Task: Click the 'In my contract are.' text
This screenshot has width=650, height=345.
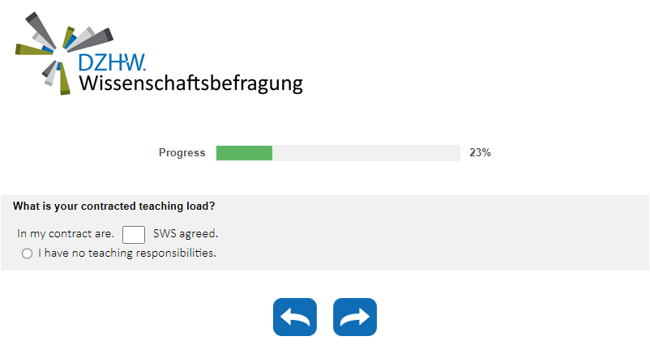Action: 66,234
